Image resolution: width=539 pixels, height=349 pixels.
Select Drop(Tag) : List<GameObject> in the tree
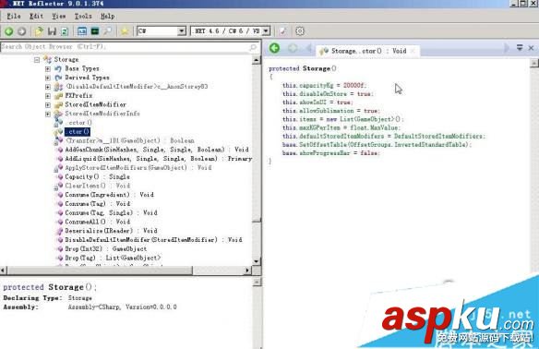click(x=113, y=258)
